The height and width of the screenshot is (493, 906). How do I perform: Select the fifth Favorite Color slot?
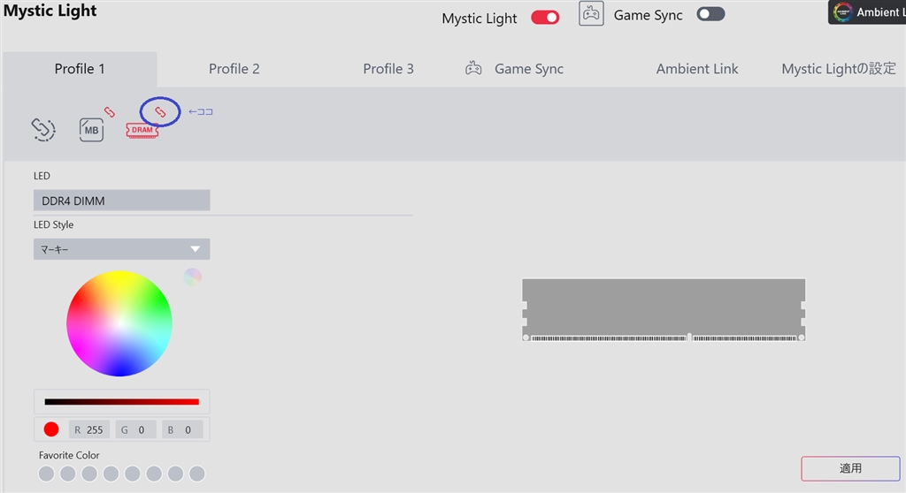[133, 474]
